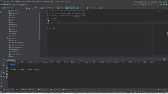Open Python Console tool window
The image size is (168, 94).
pos(56,90)
